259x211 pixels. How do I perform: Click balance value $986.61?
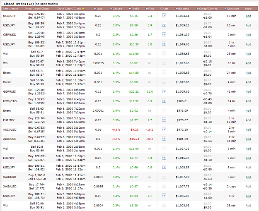[x=182, y=101]
